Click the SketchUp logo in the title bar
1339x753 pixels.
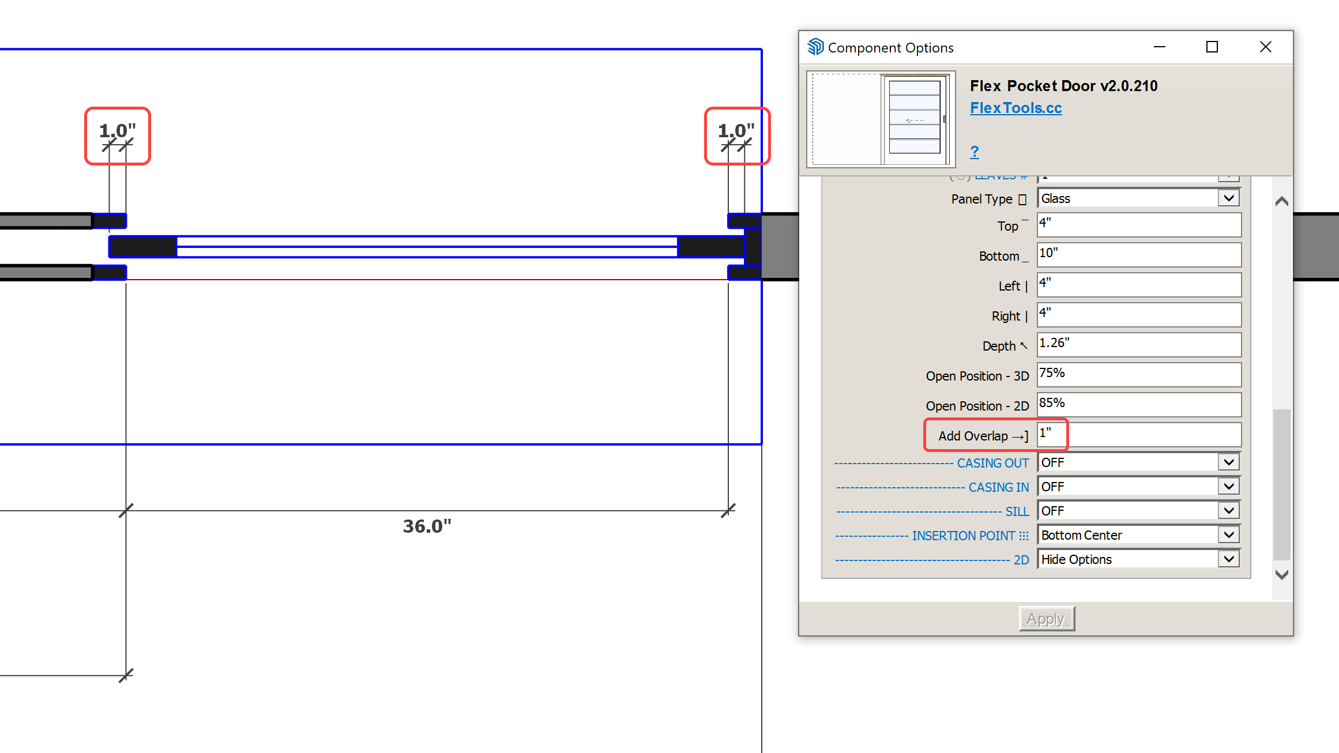pyautogui.click(x=815, y=47)
